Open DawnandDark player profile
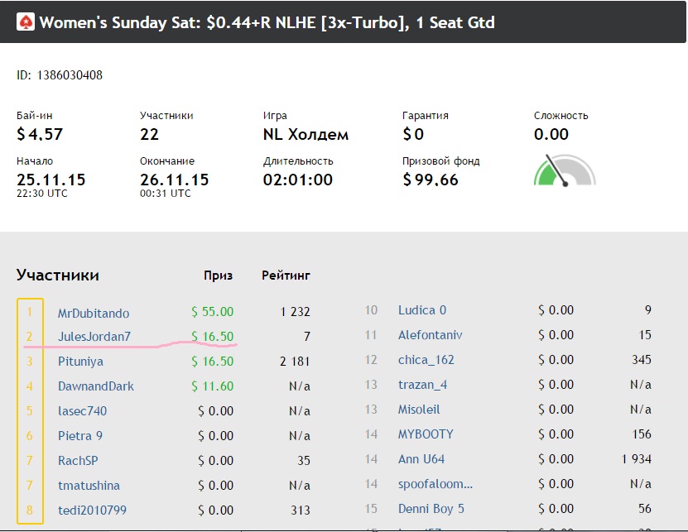The height and width of the screenshot is (532, 688). point(96,386)
